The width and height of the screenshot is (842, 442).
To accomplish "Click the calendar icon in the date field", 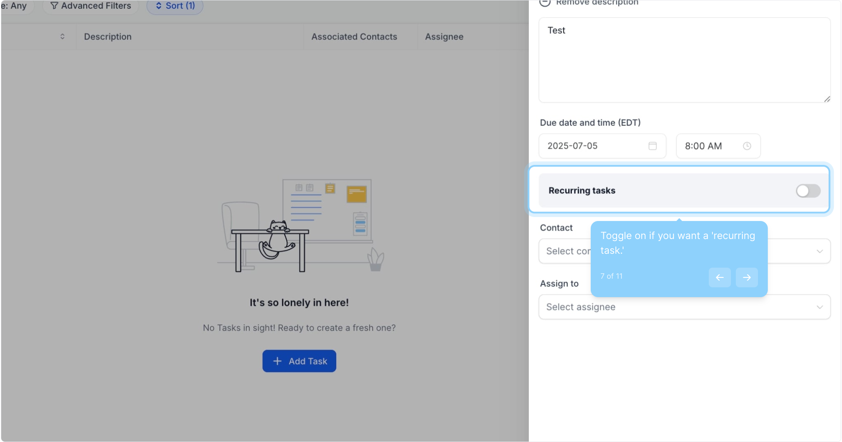I will pos(652,146).
